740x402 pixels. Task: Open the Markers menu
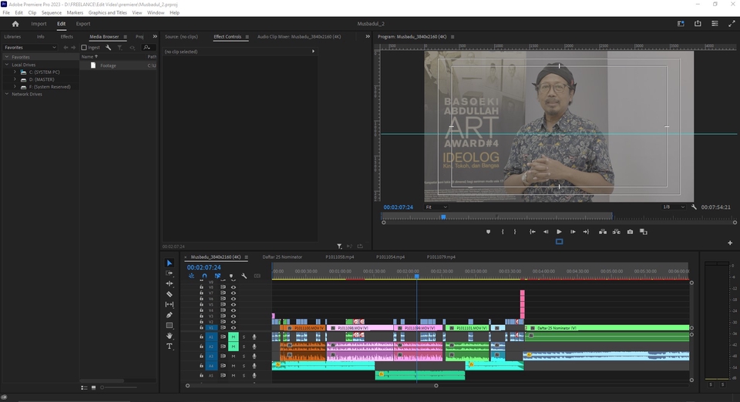click(75, 13)
